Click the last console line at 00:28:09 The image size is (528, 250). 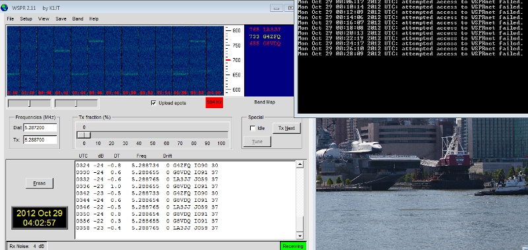[x=411, y=54]
